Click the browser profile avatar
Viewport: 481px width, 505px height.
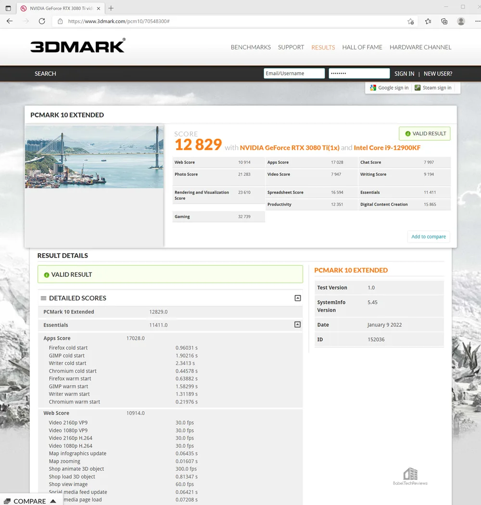pos(461,21)
